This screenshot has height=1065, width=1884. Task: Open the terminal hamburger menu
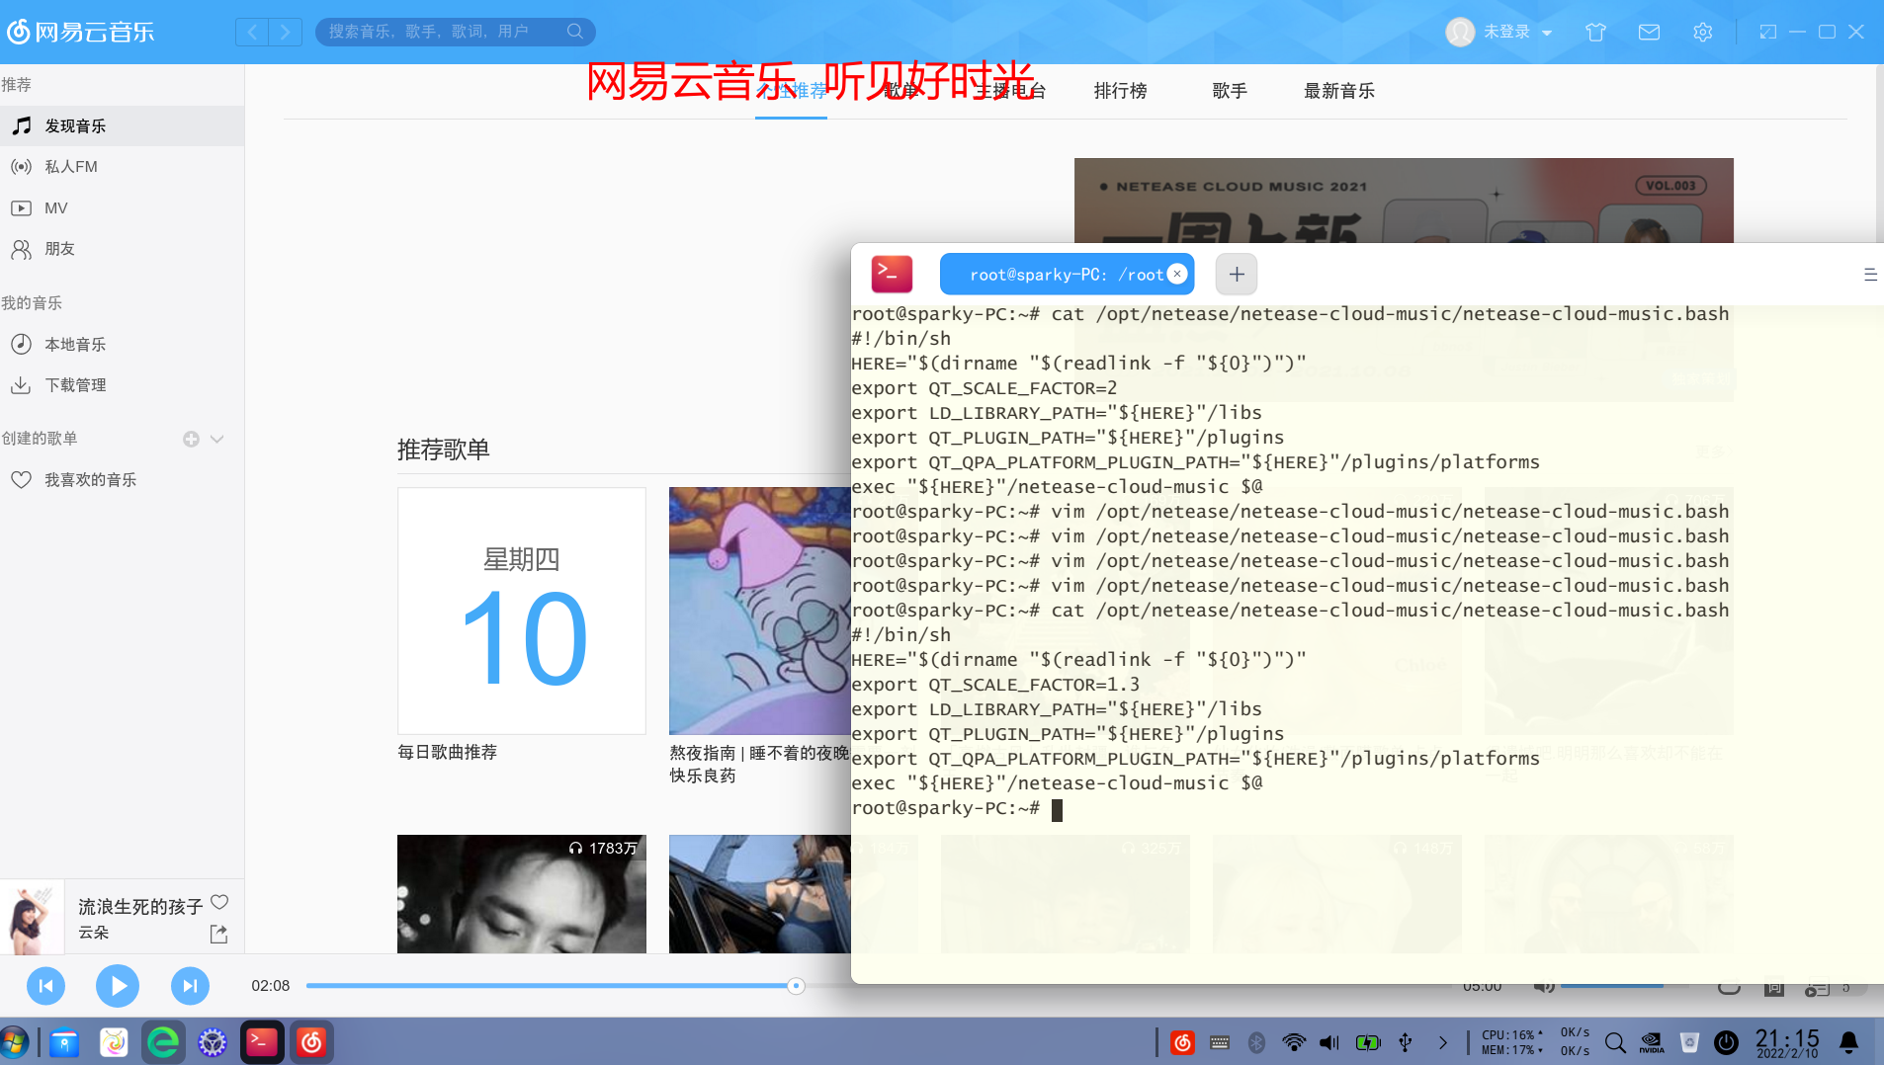pyautogui.click(x=1870, y=275)
